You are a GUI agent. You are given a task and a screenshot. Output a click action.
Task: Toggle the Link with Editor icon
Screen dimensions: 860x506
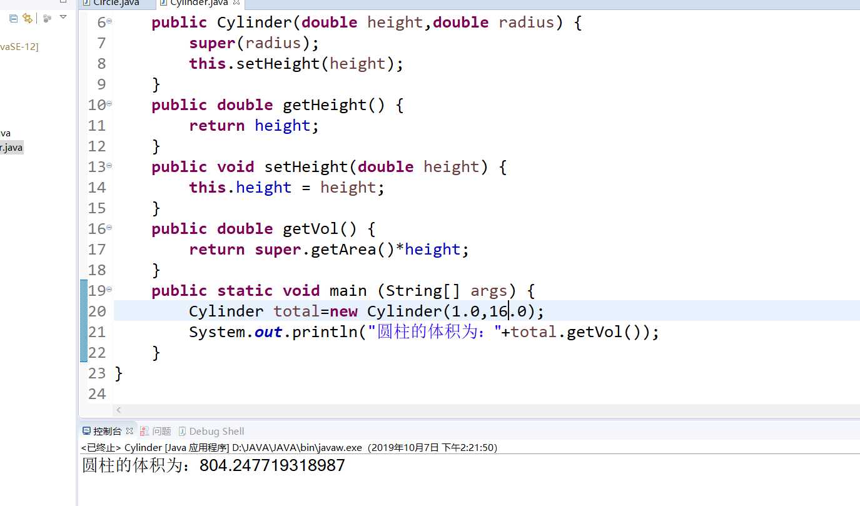[27, 18]
